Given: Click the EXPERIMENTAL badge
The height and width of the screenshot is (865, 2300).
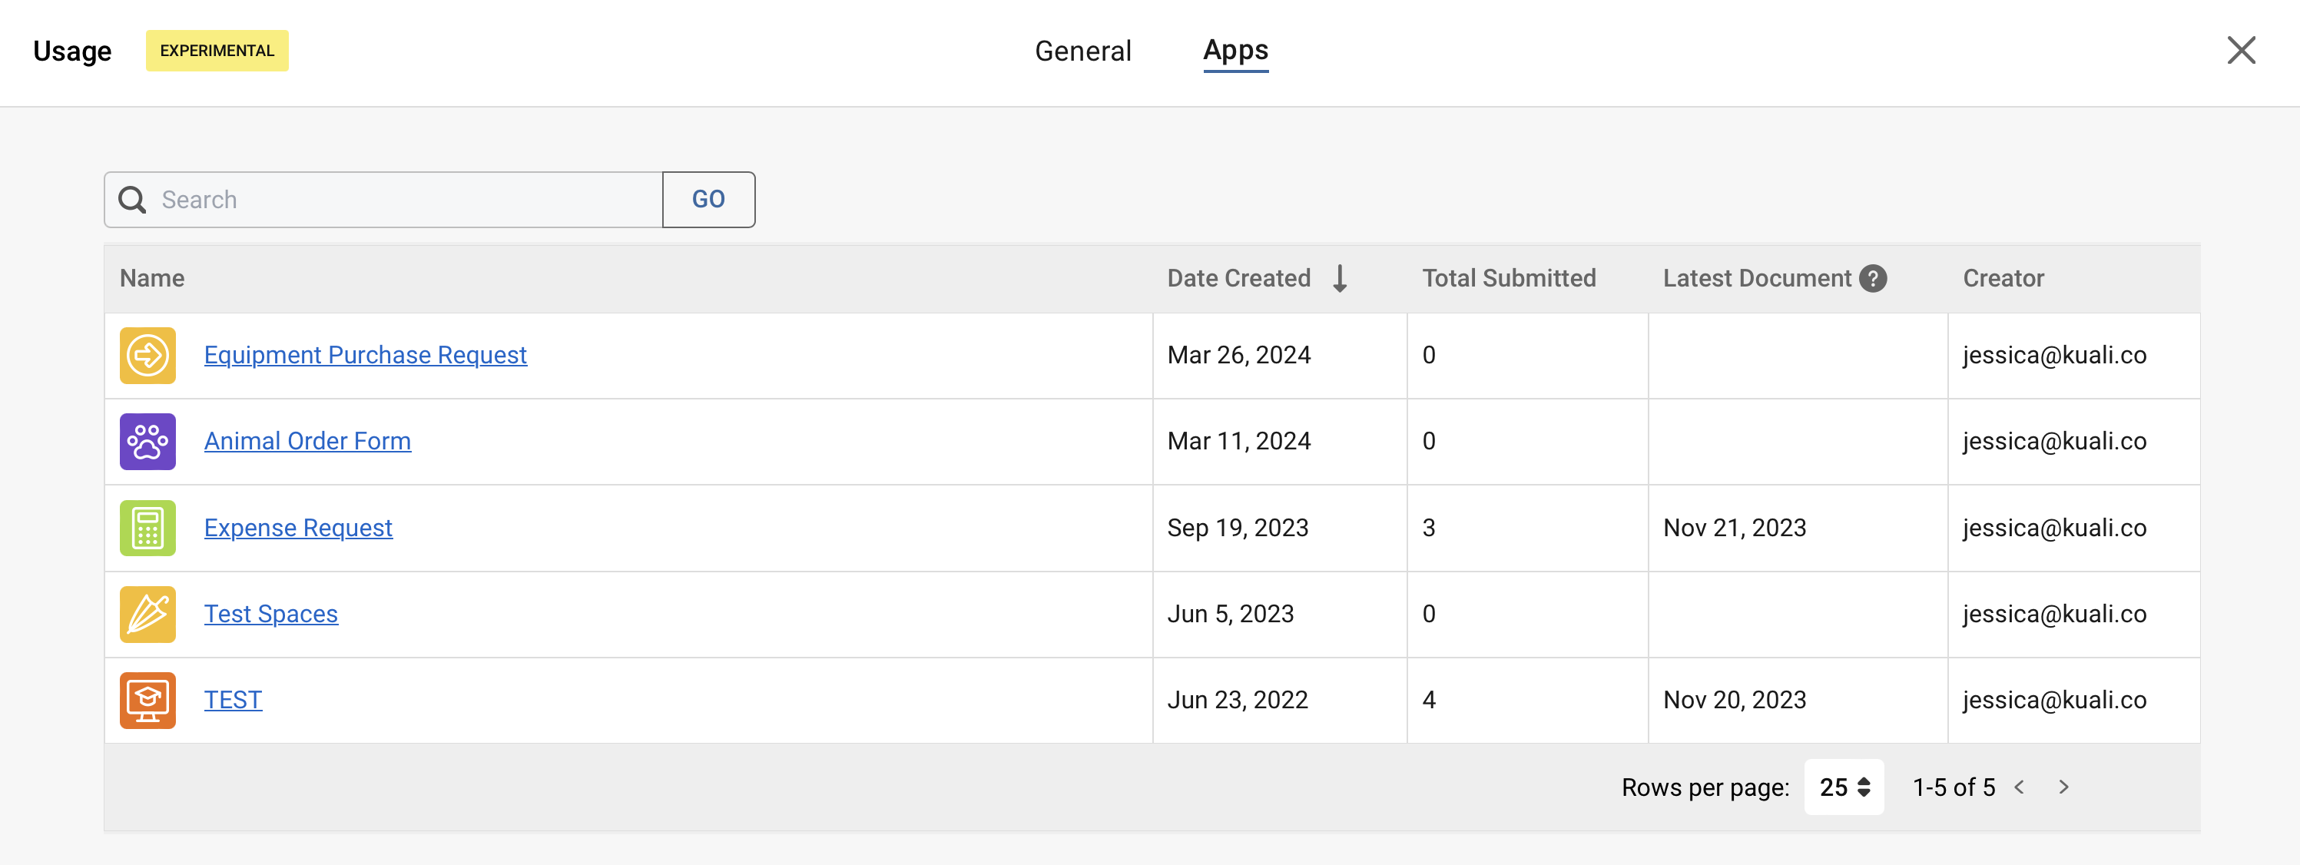Looking at the screenshot, I should point(216,51).
